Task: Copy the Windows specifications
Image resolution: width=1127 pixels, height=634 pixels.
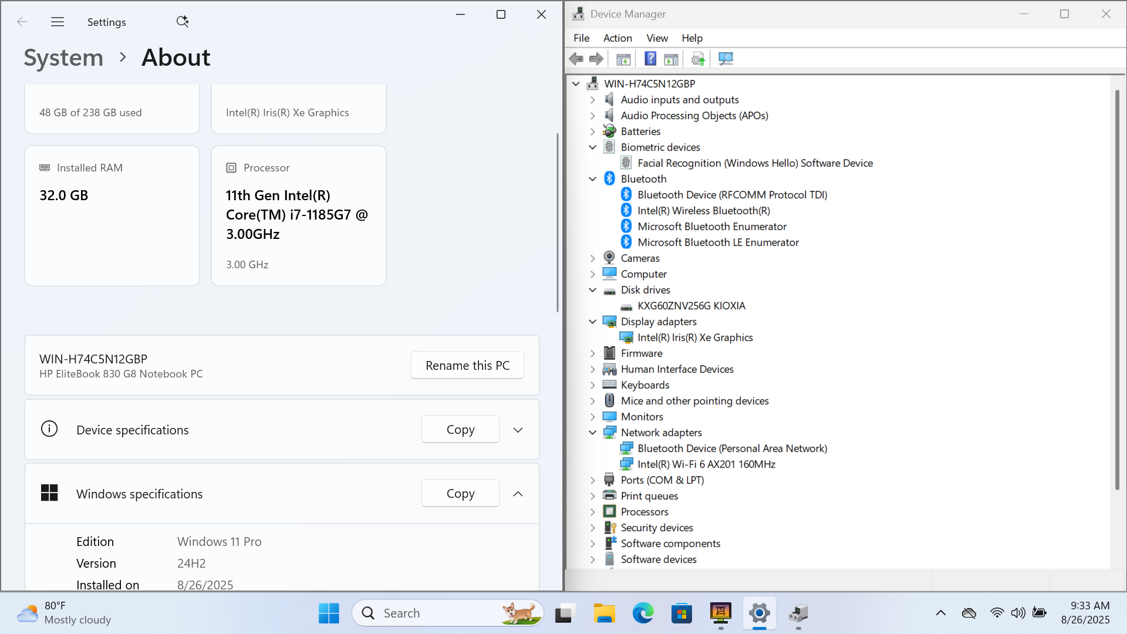Action: [x=460, y=493]
